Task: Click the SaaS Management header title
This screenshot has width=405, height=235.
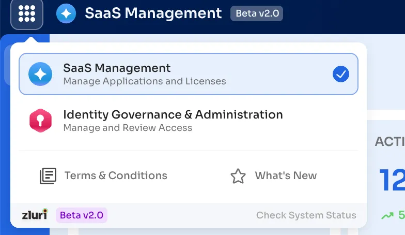Action: click(153, 13)
